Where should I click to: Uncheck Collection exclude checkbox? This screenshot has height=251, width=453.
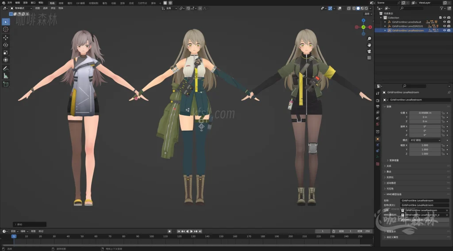440,18
